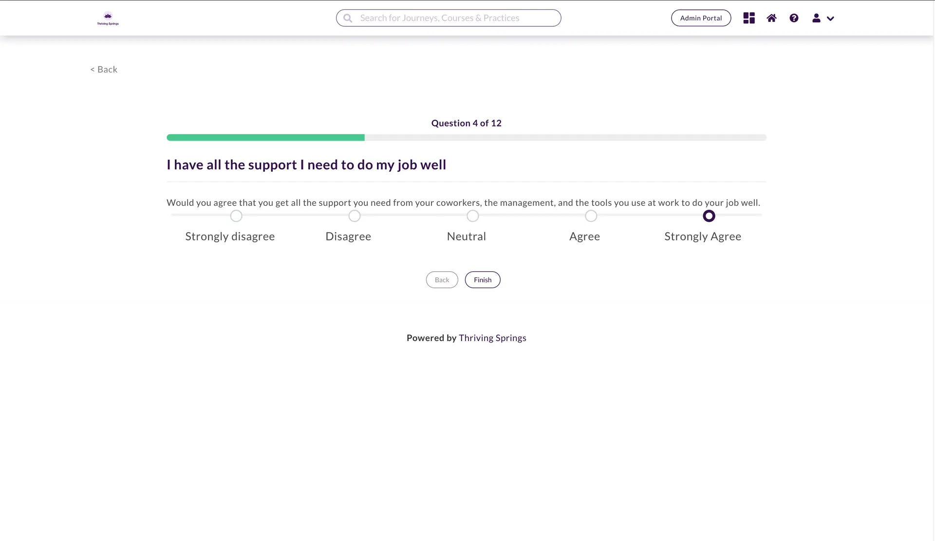
Task: Click the search magnifier icon
Action: point(348,18)
